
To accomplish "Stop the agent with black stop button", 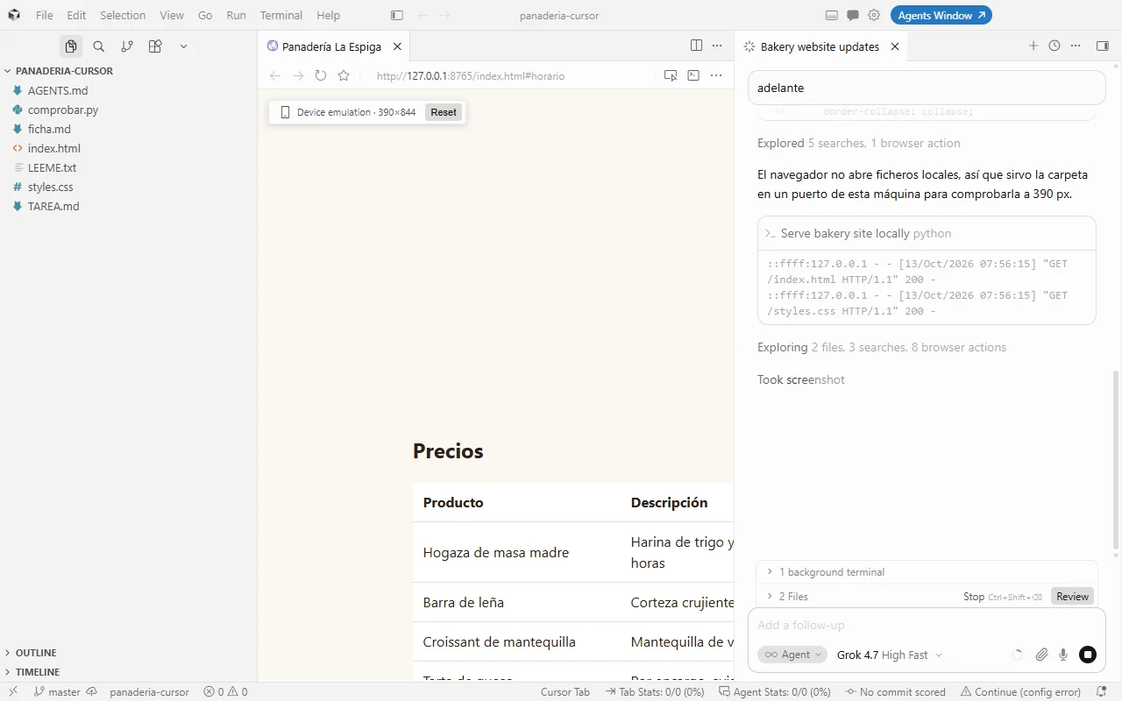I will pyautogui.click(x=1088, y=655).
